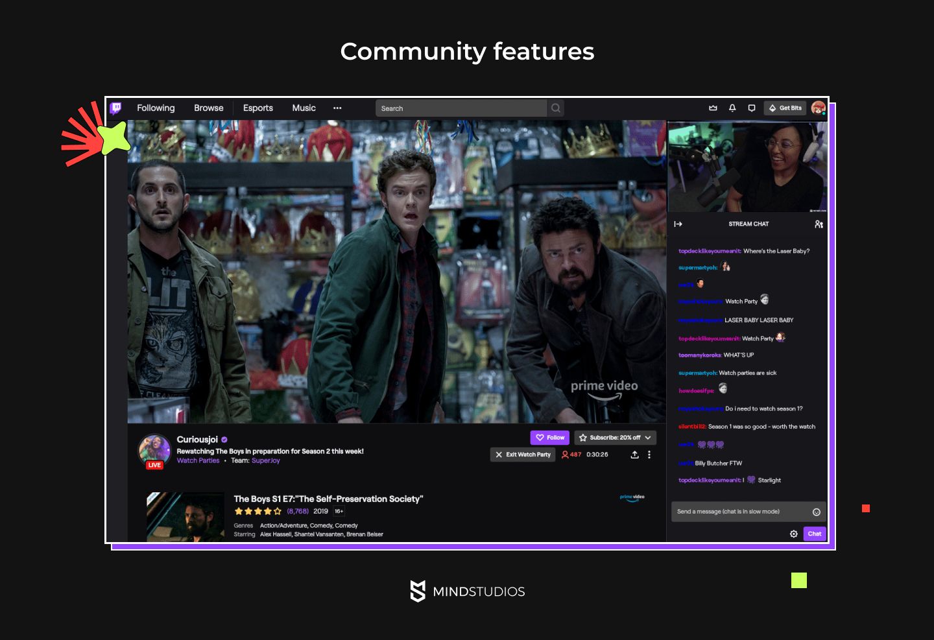Screen dimensions: 934x640
Task: Open the more options ellipsis in navigation
Action: click(x=337, y=108)
